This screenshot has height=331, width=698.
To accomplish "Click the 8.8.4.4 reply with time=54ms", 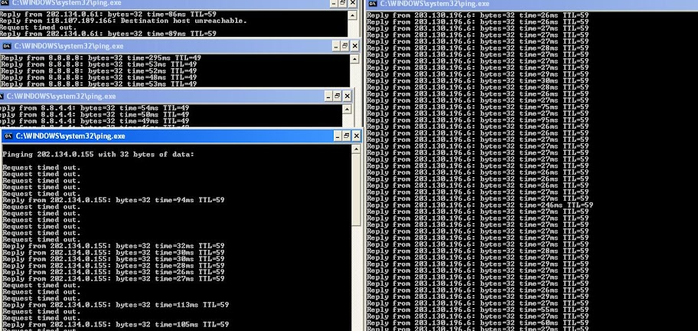I will [94, 108].
